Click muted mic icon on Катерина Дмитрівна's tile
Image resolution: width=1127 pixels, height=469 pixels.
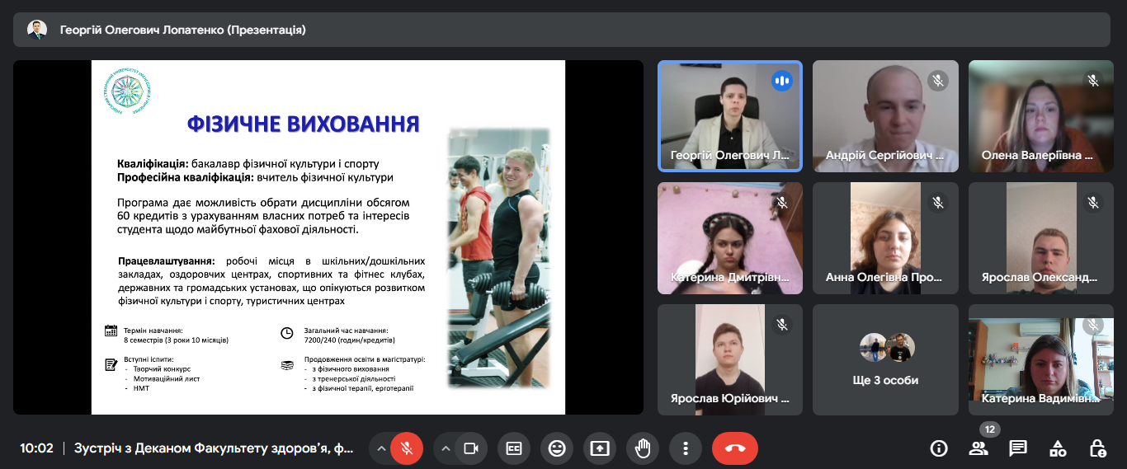pos(781,203)
